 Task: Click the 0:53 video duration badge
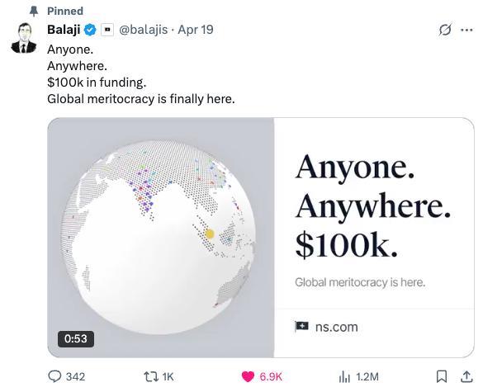(x=76, y=338)
